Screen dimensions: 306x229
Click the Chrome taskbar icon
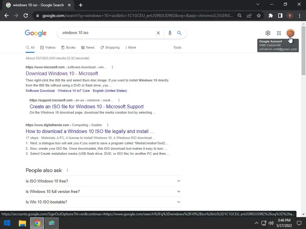click(x=37, y=223)
